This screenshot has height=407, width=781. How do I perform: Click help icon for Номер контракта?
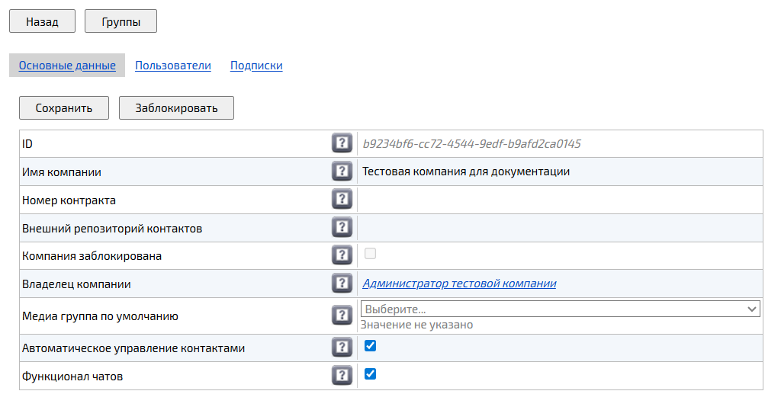(x=342, y=200)
